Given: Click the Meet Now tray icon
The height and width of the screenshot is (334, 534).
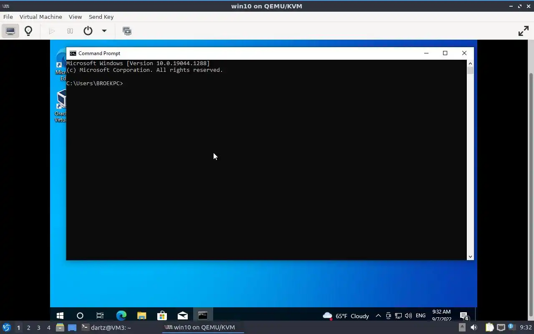Looking at the screenshot, I should tap(388, 316).
